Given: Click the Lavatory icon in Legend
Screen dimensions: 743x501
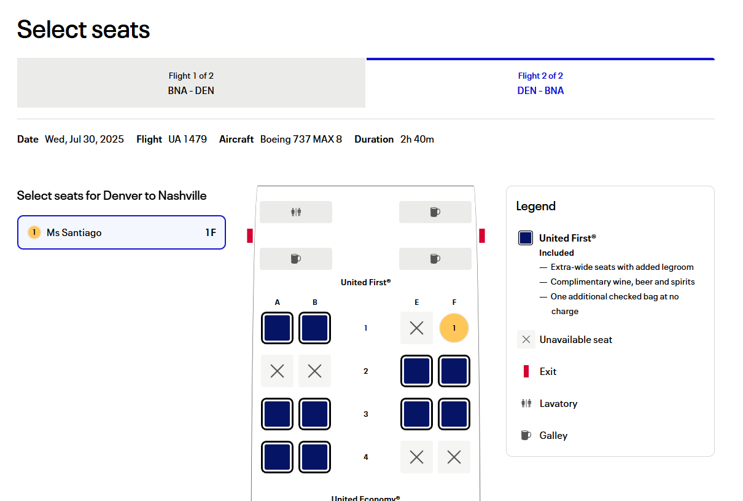Looking at the screenshot, I should click(x=526, y=403).
